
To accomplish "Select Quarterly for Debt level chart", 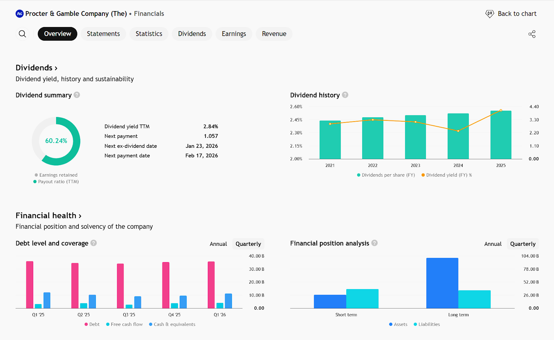I will point(248,244).
